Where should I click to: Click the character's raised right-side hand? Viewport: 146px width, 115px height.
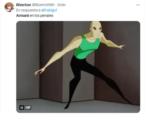click(122, 46)
